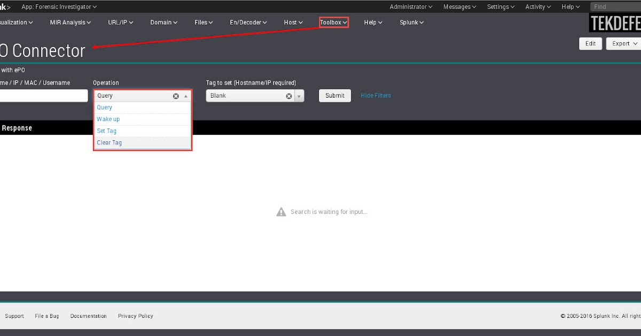Screen dimensions: 641x336
Task: Click the Submit button
Action: [x=334, y=95]
